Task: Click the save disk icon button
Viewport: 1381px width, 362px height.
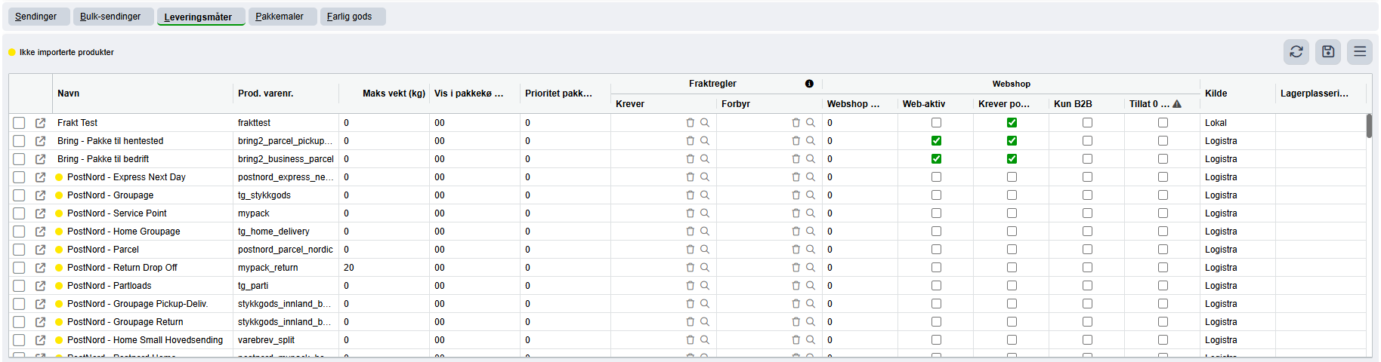Action: pyautogui.click(x=1328, y=52)
